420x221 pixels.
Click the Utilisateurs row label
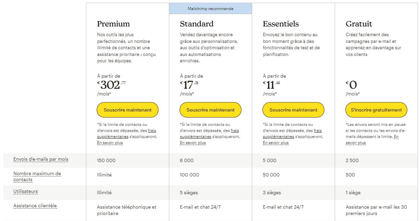pyautogui.click(x=25, y=192)
